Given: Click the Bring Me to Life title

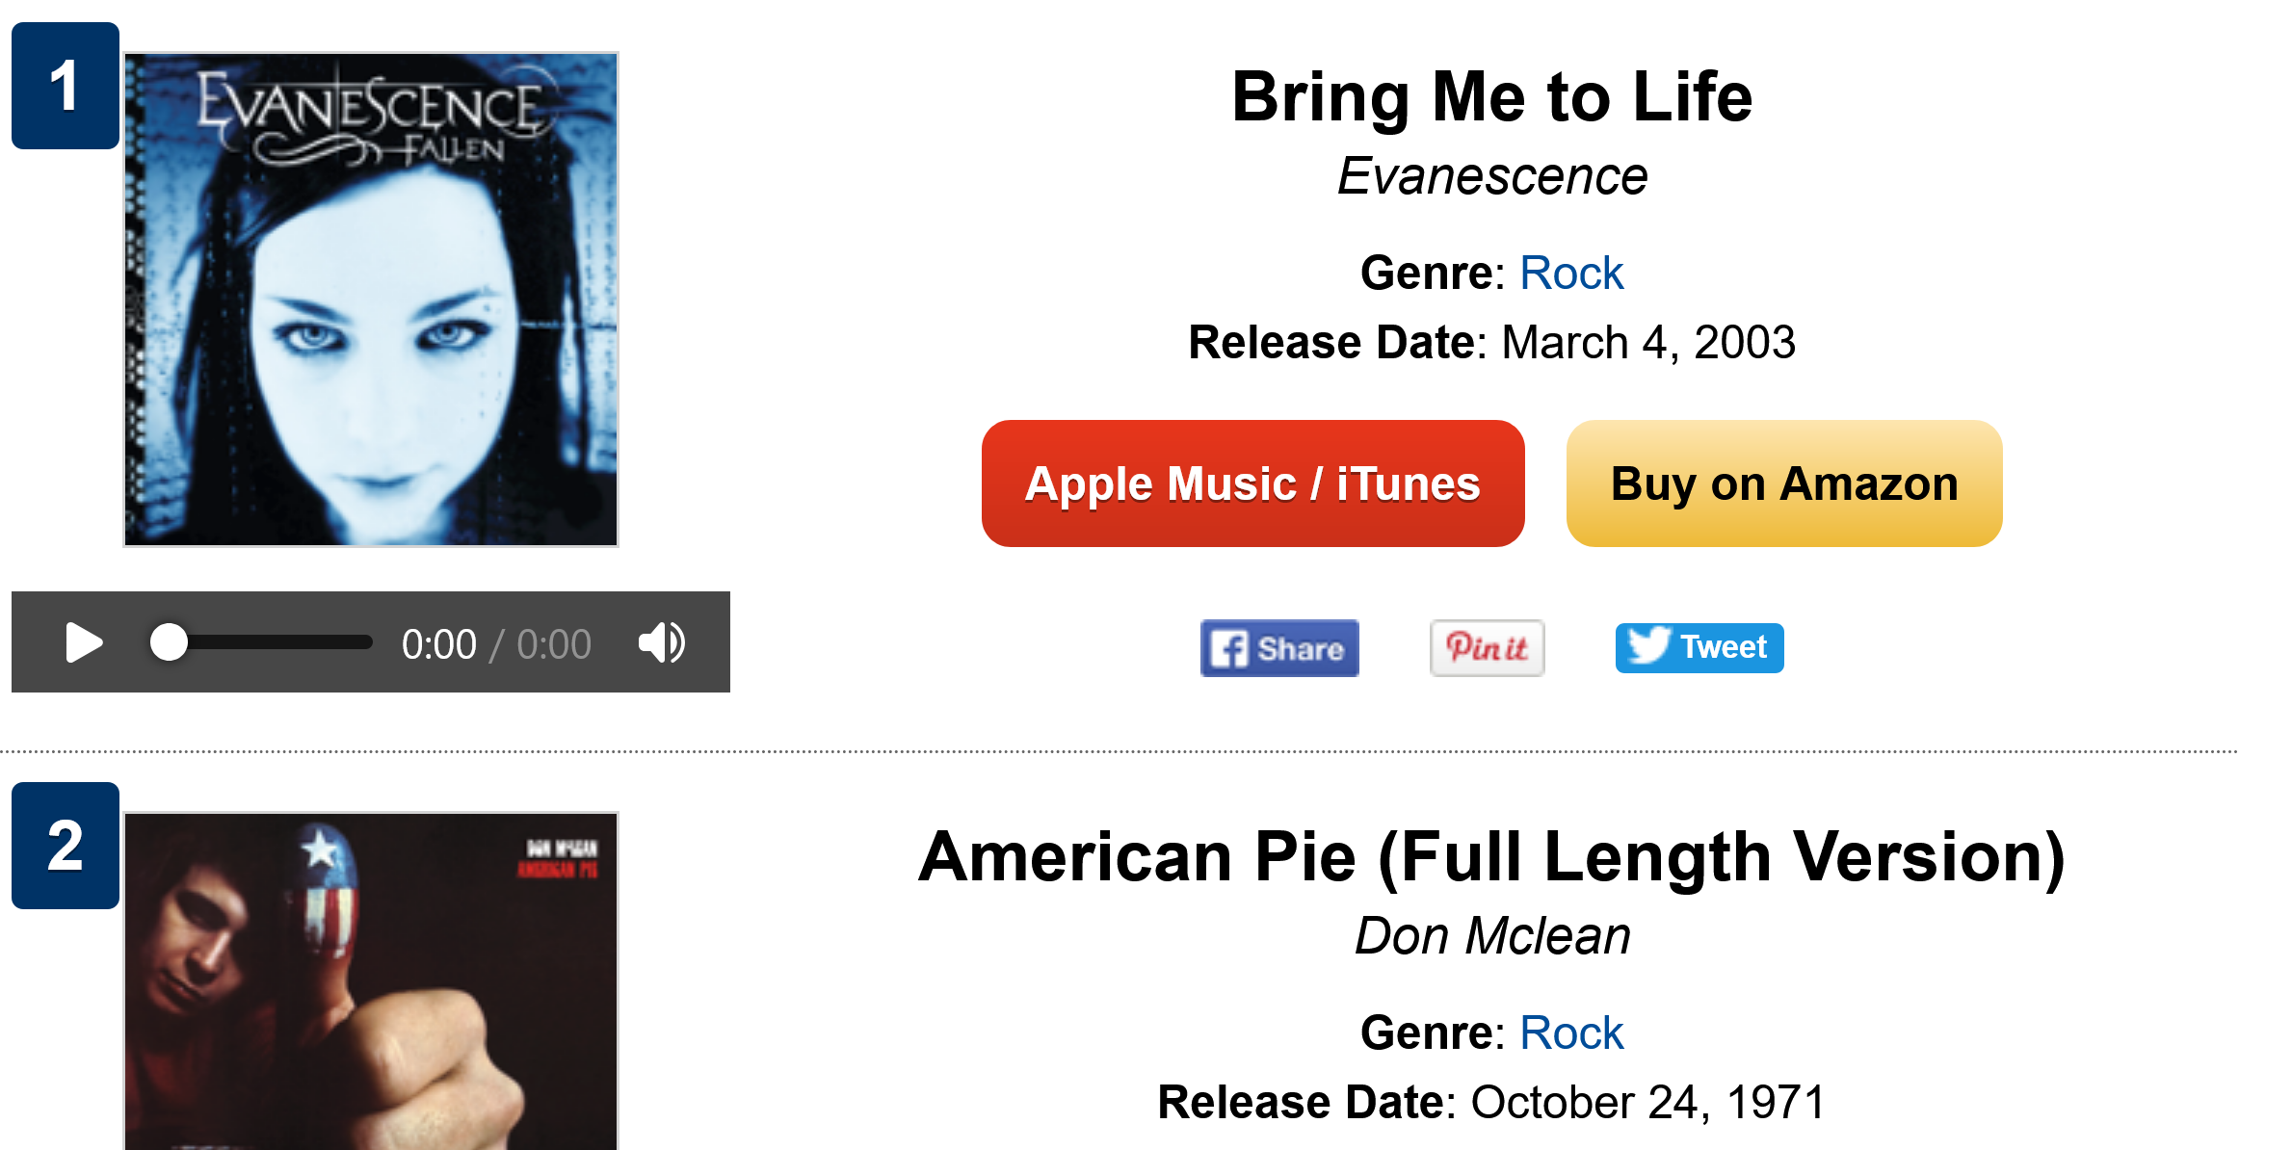Looking at the screenshot, I should [x=1491, y=97].
